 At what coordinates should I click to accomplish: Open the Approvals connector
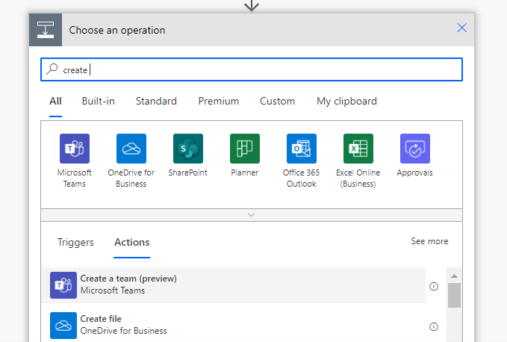pyautogui.click(x=415, y=149)
